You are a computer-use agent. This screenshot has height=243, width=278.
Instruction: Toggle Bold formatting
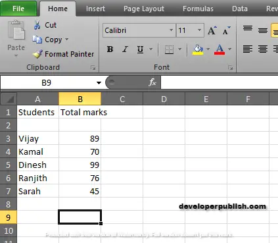[x=110, y=49]
